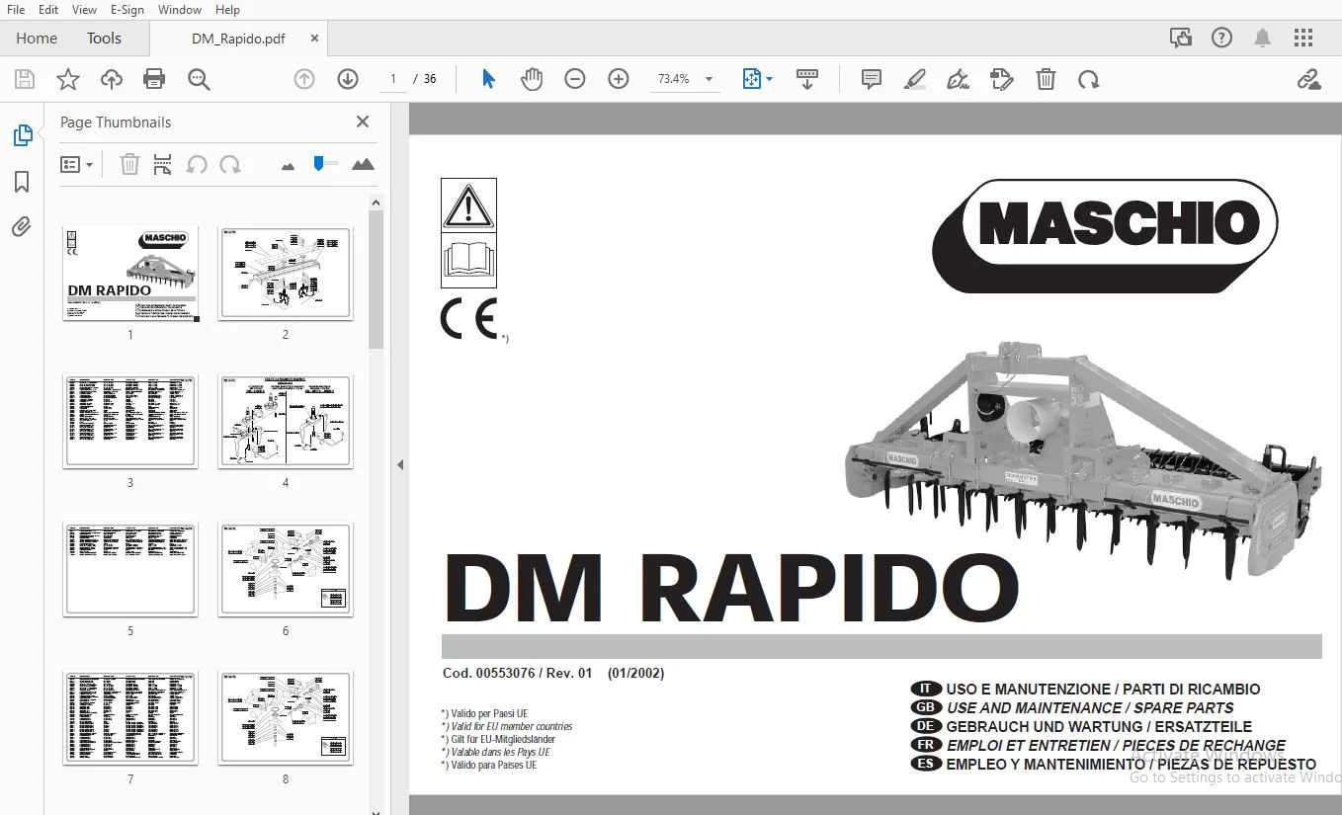Viewport: 1342px width, 815px height.
Task: Select page 3 thumbnail
Action: [x=130, y=421]
